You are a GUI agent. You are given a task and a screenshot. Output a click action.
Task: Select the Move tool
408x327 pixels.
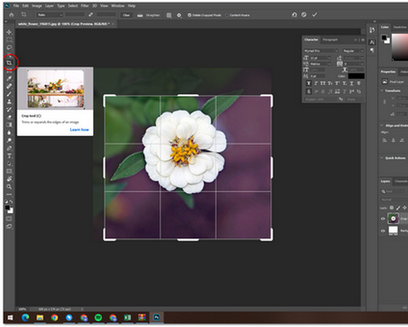[x=9, y=32]
